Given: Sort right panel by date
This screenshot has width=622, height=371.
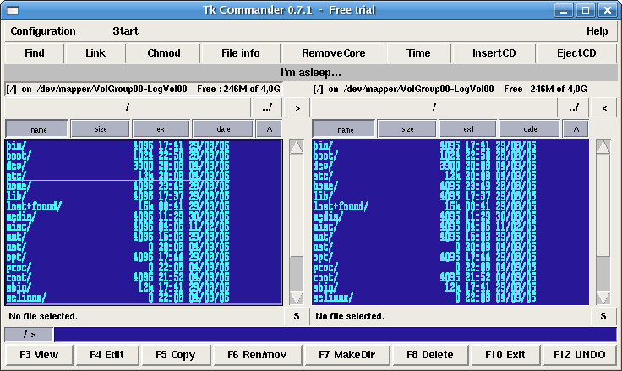Looking at the screenshot, I should click(x=530, y=129).
